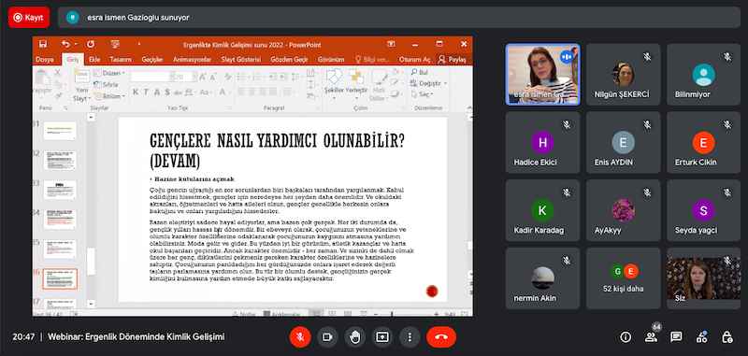
Task: Select slide 14 thumbnail
Action: click(x=60, y=220)
